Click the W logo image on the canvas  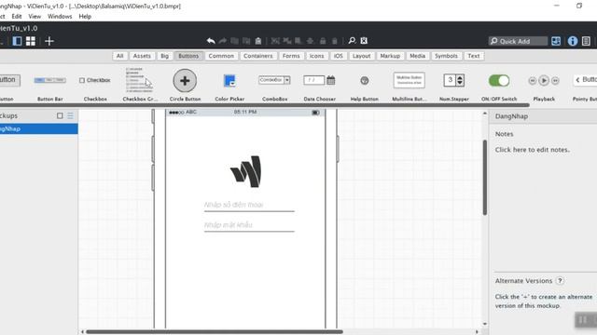[246, 171]
